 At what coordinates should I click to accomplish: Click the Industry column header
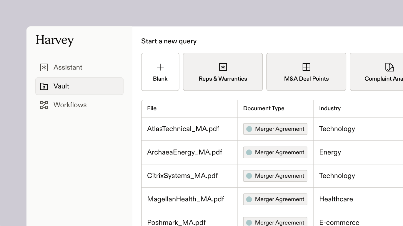click(330, 108)
